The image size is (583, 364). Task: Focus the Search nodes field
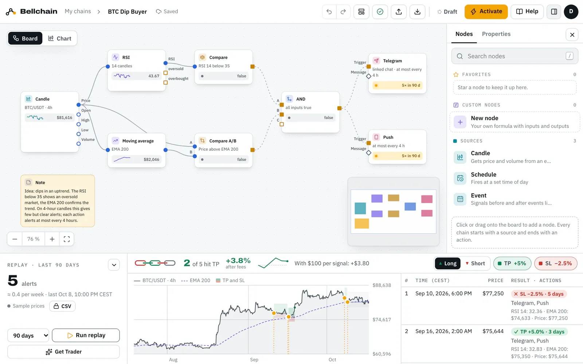point(514,56)
